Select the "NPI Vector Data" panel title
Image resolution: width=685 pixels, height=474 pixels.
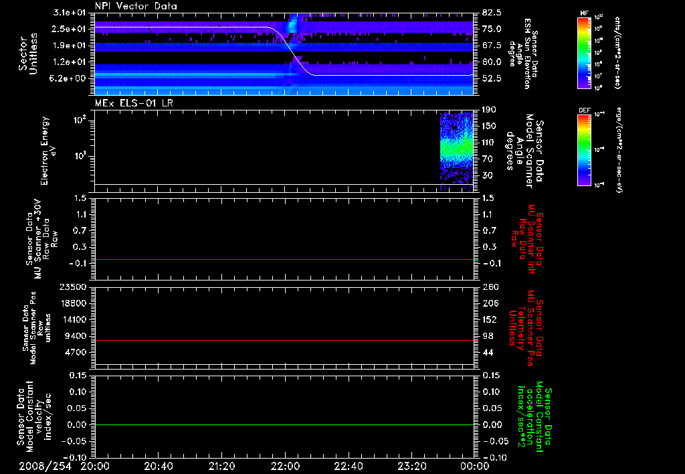pos(136,6)
